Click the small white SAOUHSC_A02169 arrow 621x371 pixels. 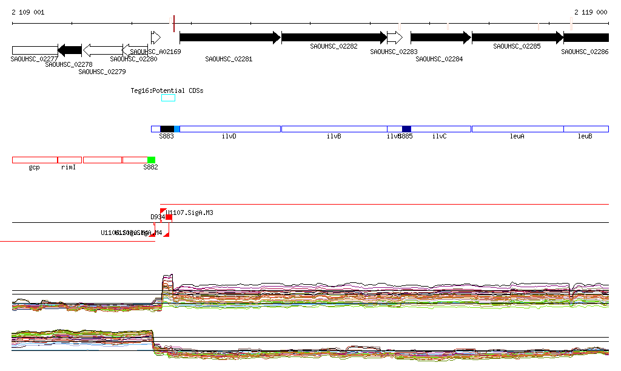coord(156,37)
